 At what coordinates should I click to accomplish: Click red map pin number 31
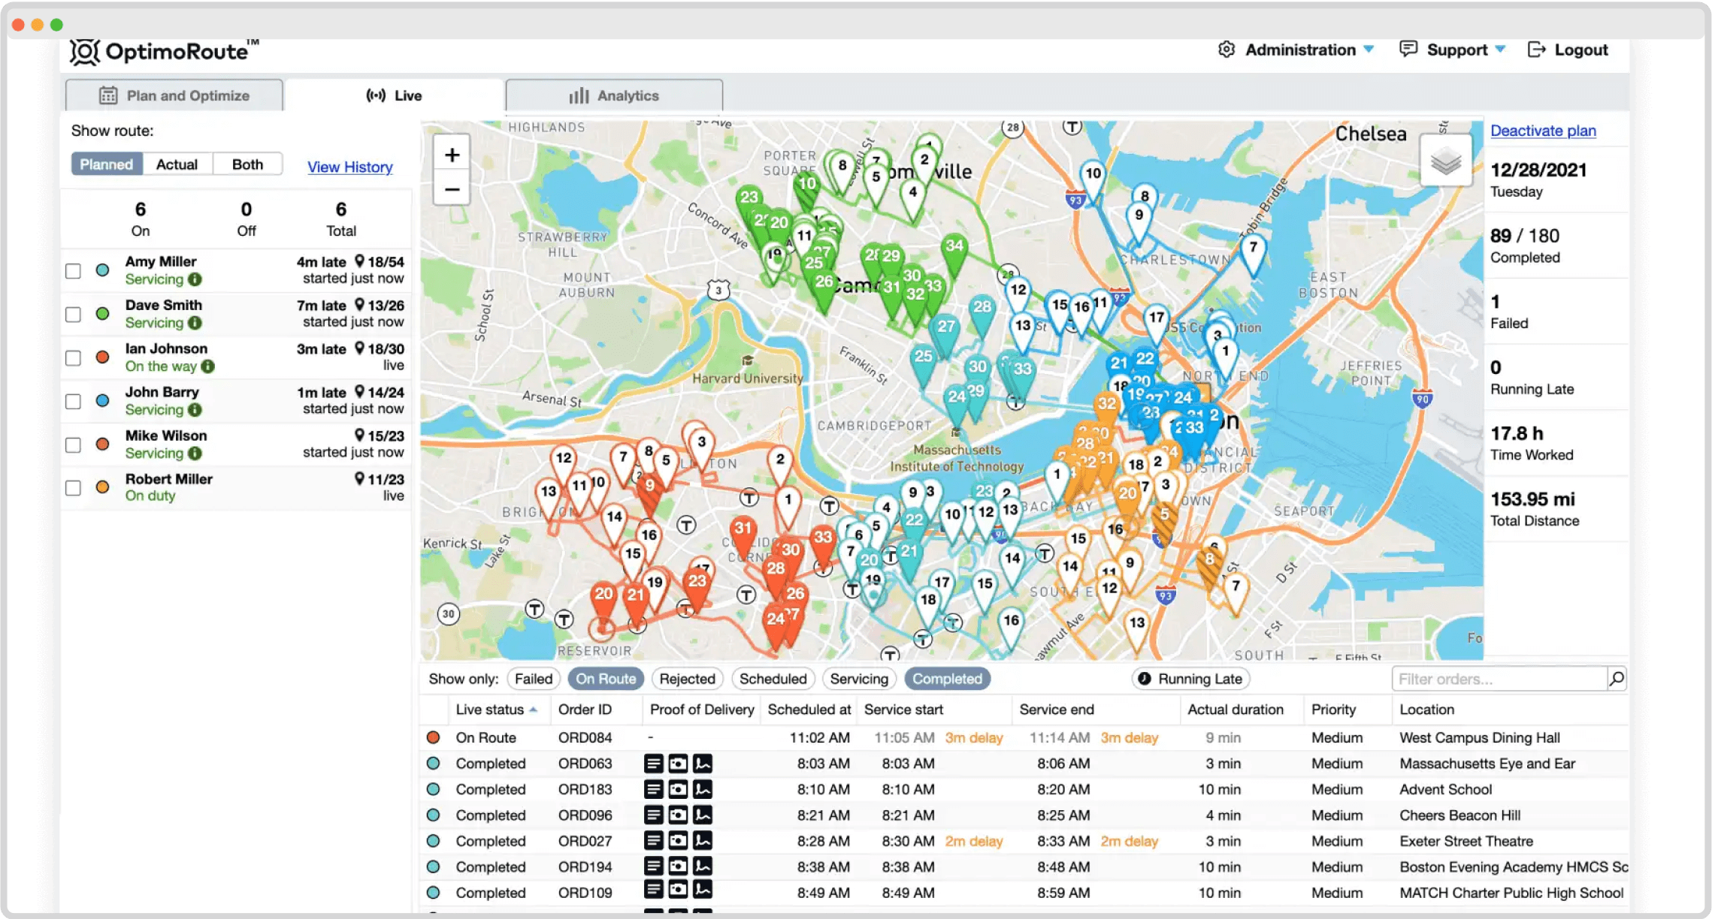pyautogui.click(x=743, y=533)
